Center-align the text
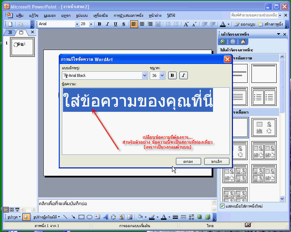This screenshot has height=232, width=291. pos(142,24)
